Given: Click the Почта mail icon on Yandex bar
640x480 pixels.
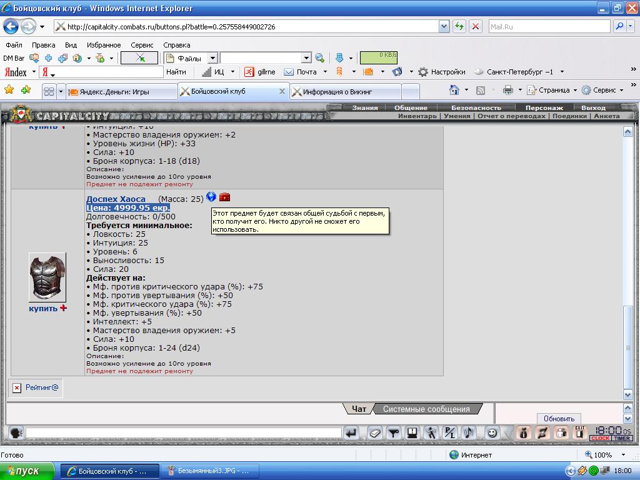Looking at the screenshot, I should pos(289,72).
